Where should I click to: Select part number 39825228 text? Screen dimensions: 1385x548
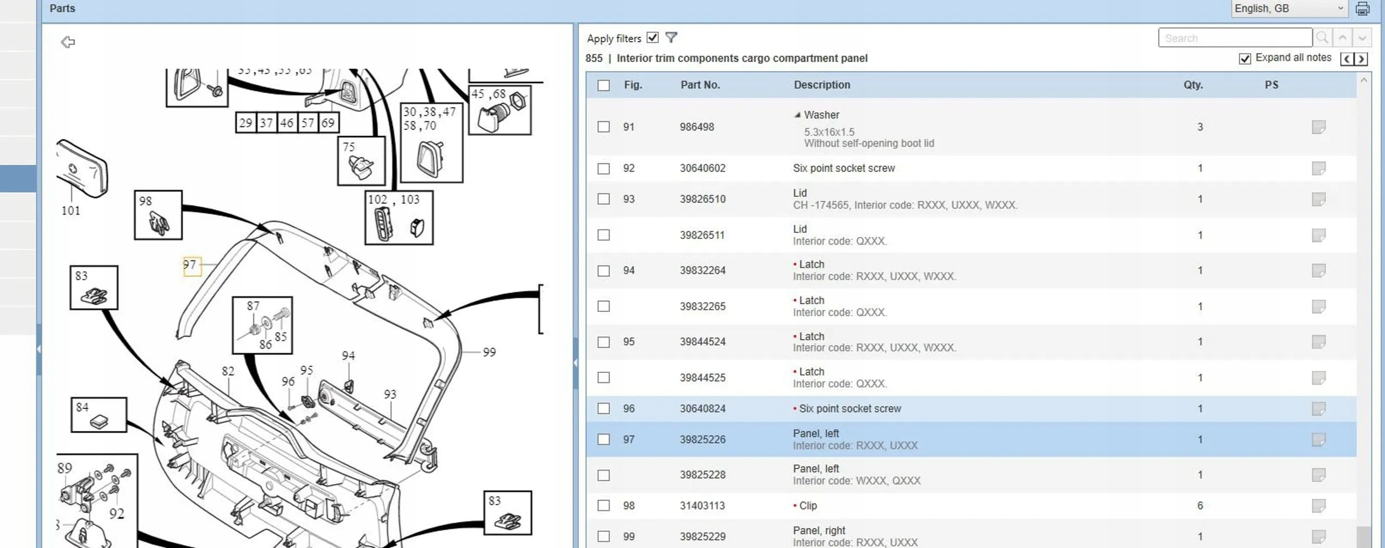pos(702,475)
